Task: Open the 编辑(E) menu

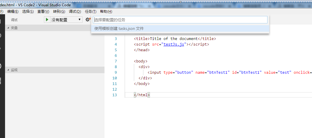Action: coord(13,12)
